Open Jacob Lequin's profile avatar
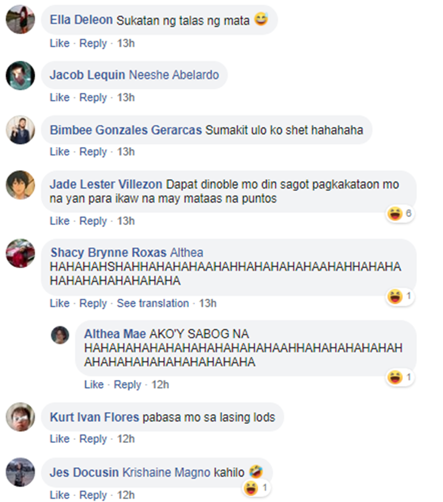This screenshot has width=443, height=502. [x=20, y=76]
